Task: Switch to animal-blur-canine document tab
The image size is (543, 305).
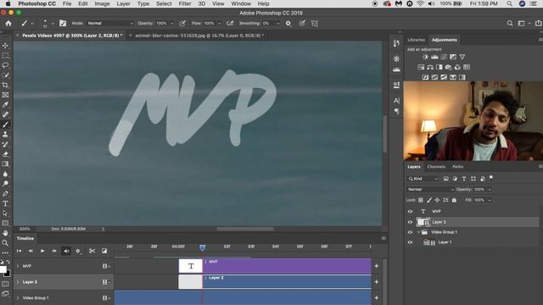Action: point(199,36)
